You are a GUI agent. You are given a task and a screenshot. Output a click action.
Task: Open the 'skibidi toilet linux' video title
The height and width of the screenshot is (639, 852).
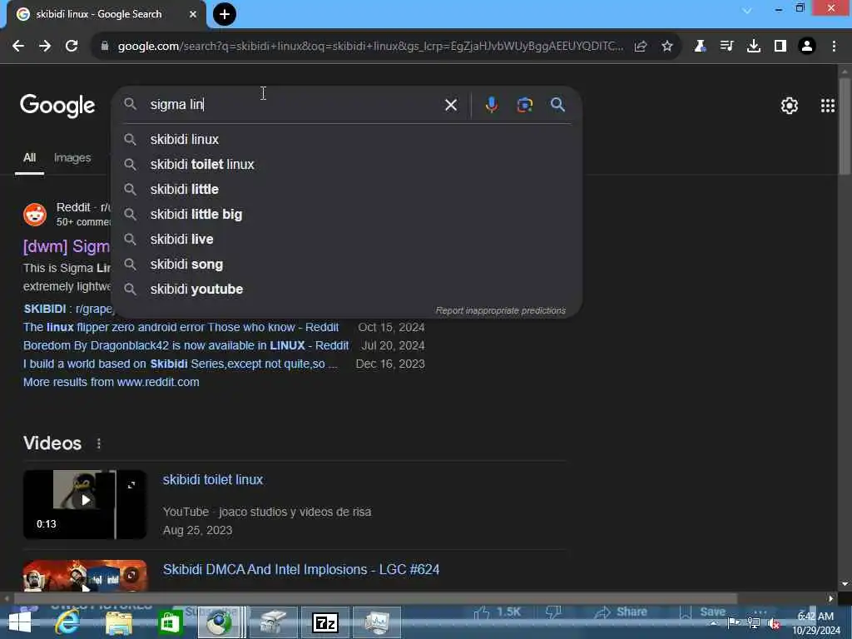coord(212,480)
